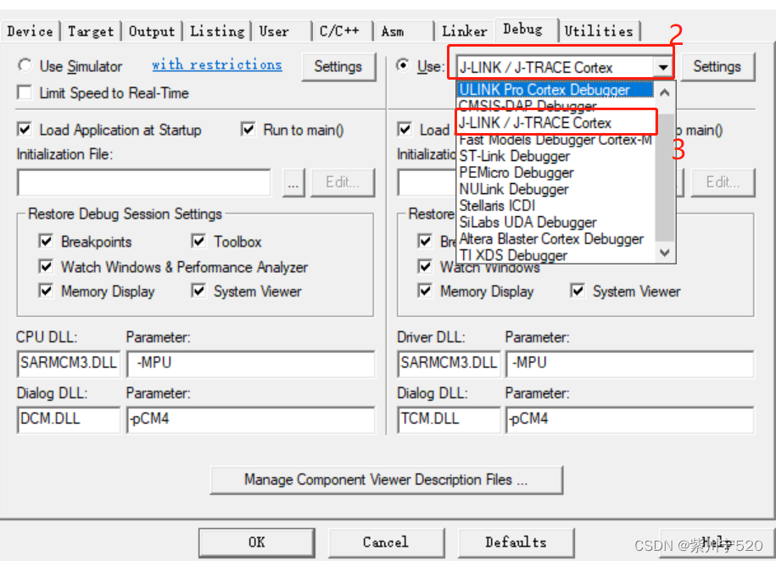Select the Use Simulator radio button
Viewport: 776px width, 561px height.
click(25, 65)
